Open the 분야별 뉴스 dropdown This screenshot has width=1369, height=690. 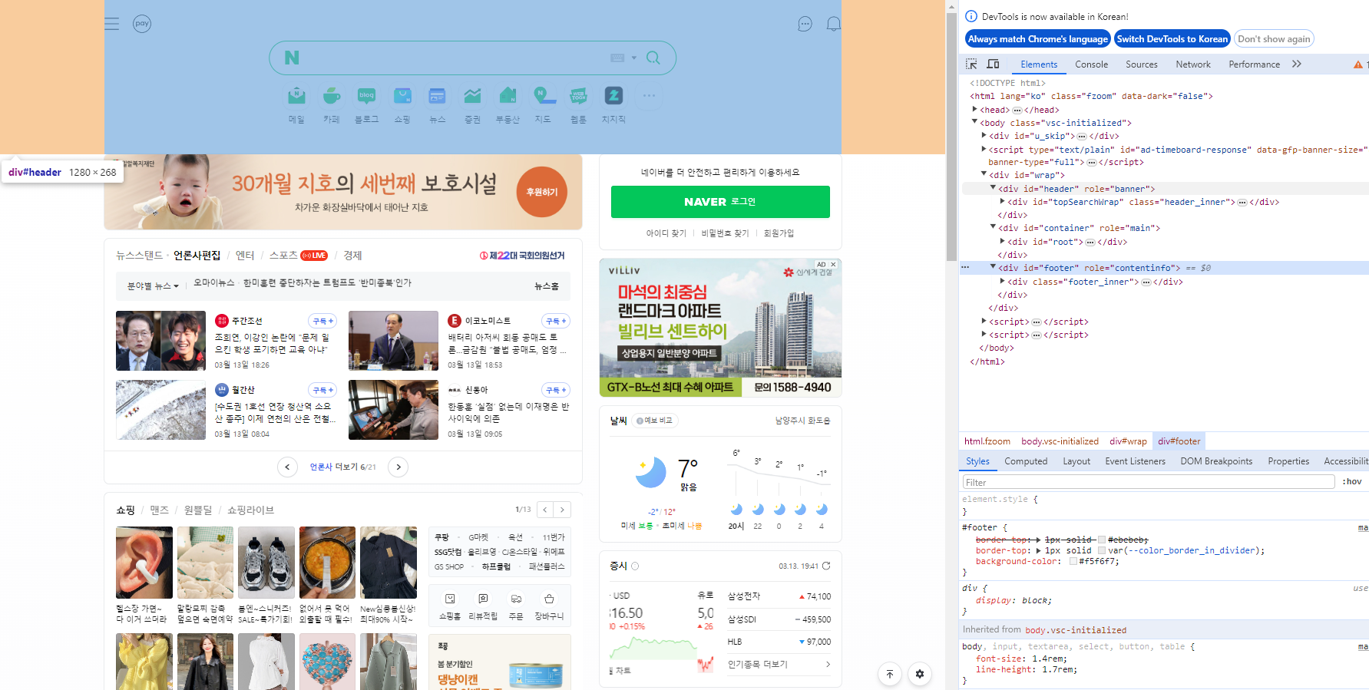pyautogui.click(x=153, y=286)
